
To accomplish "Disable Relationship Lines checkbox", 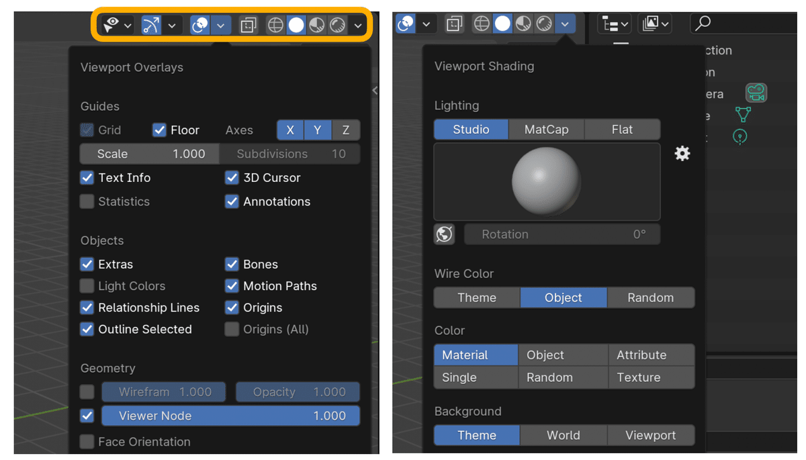I will pos(87,308).
